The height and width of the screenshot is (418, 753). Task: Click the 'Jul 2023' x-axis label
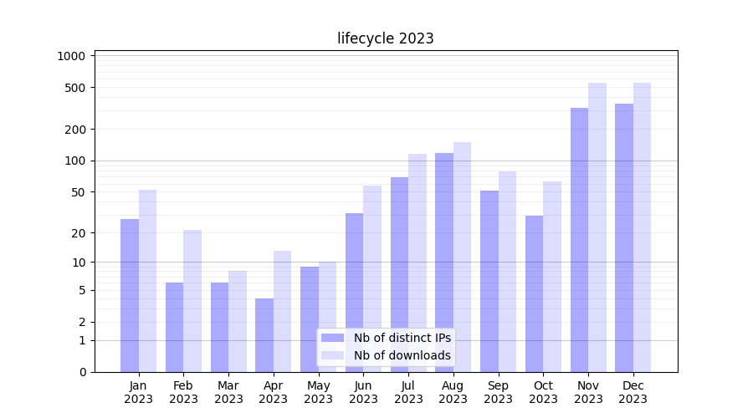click(x=408, y=392)
